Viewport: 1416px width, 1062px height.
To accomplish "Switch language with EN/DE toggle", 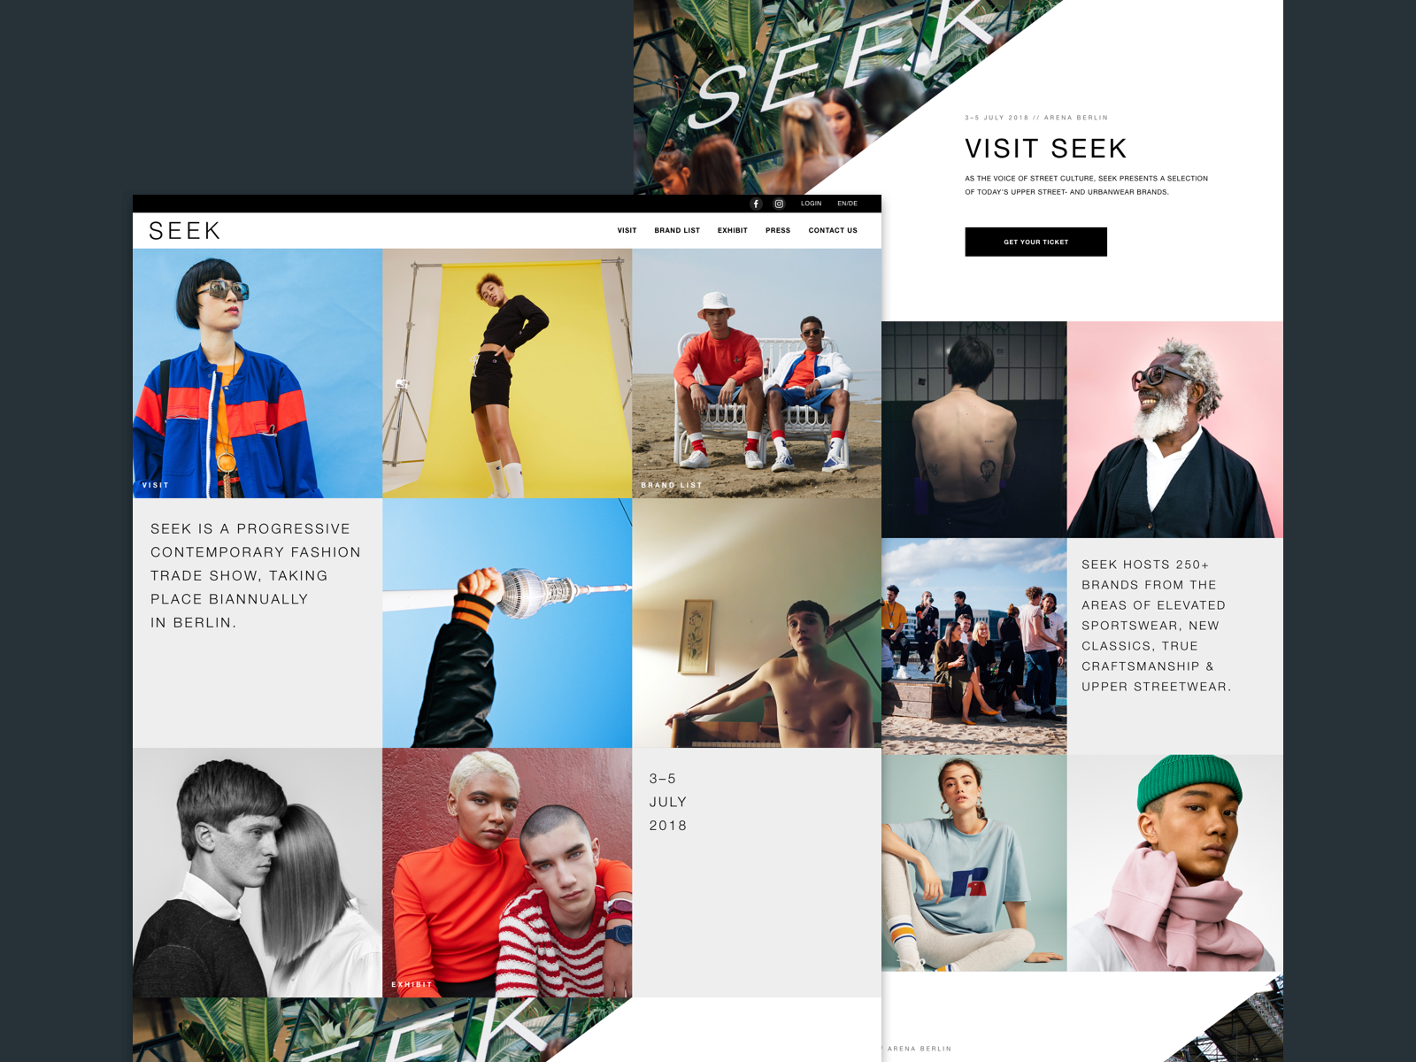I will point(847,204).
